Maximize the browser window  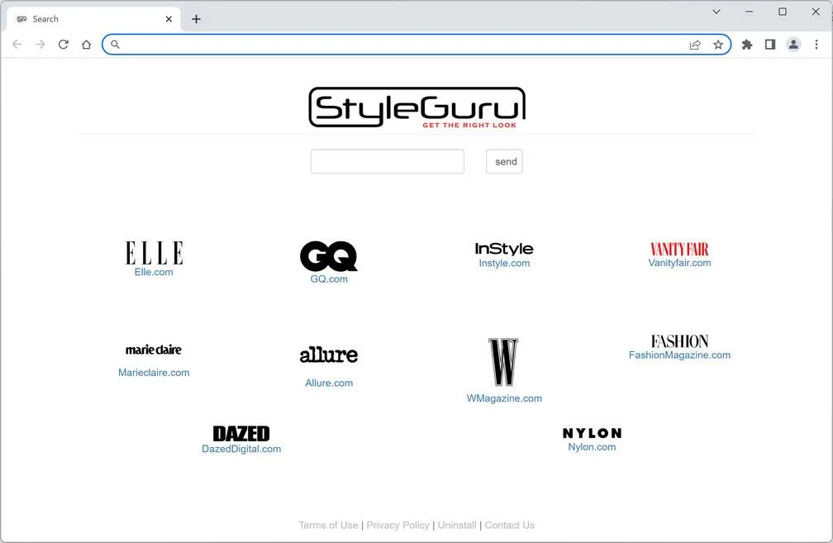783,12
